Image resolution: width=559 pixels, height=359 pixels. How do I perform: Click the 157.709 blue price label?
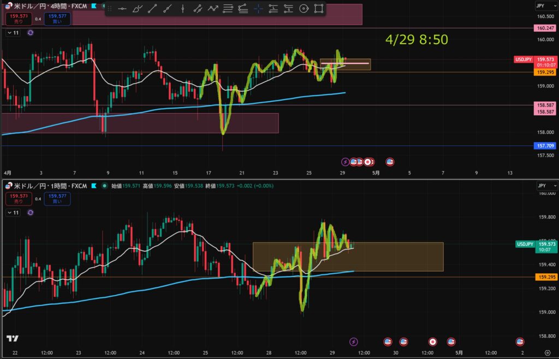coord(545,145)
